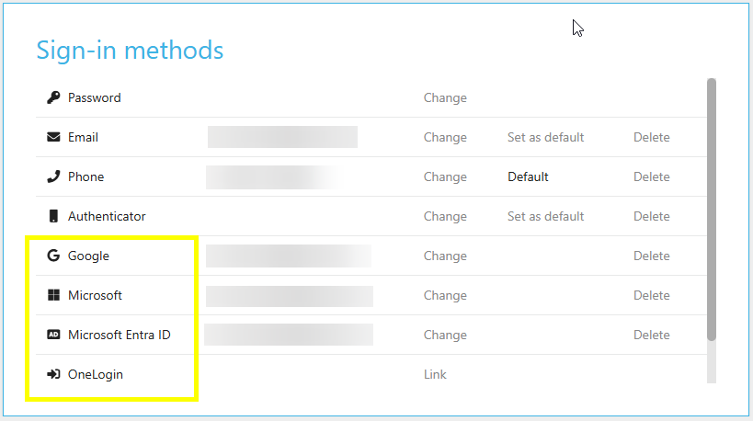
Task: Click the OneLogin sign-in arrow icon
Action: coord(53,374)
